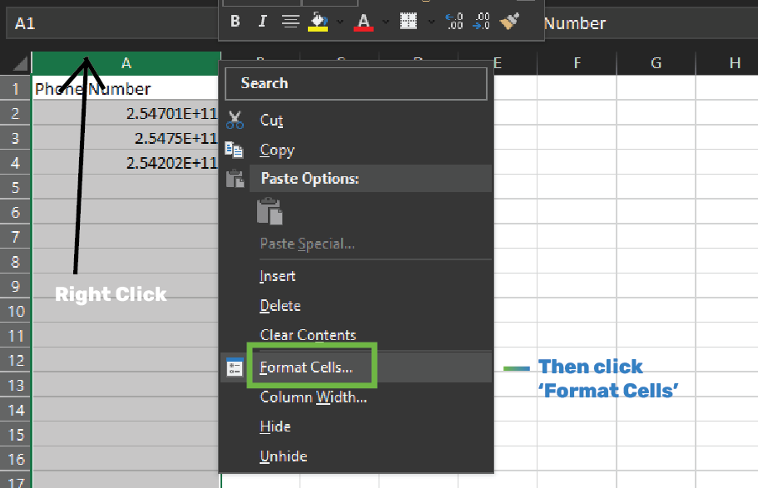The image size is (758, 488).
Task: Select column A header
Action: point(126,63)
